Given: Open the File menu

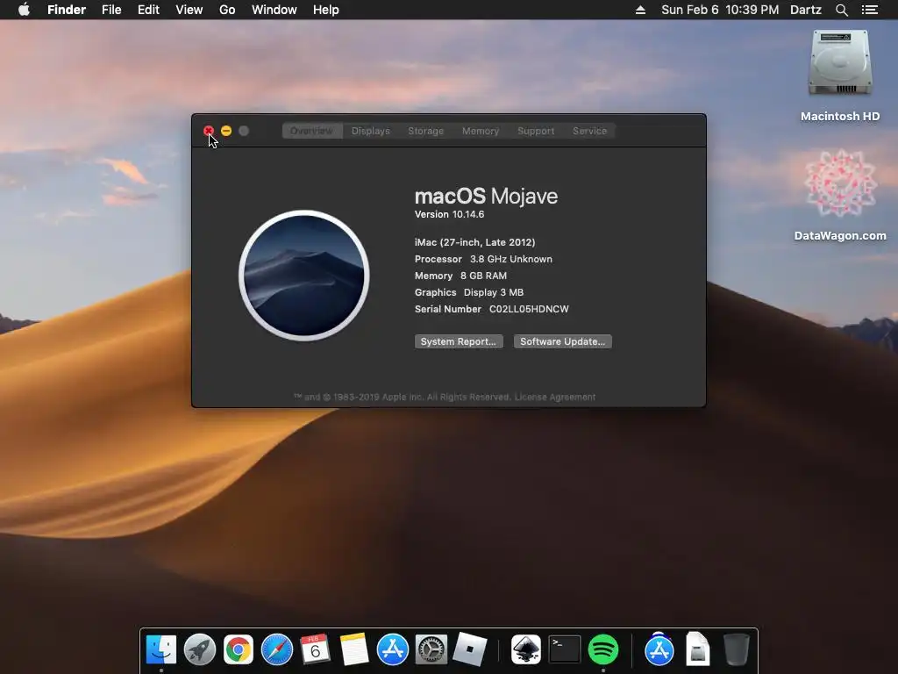Looking at the screenshot, I should (x=111, y=10).
